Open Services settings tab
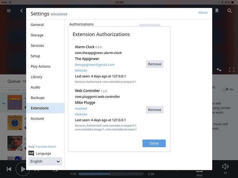The width and height of the screenshot is (238, 178). [45, 46]
